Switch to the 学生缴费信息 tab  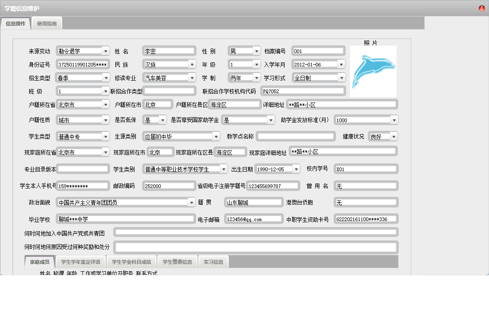pyautogui.click(x=177, y=262)
